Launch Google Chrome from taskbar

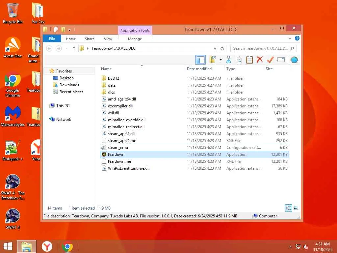click(x=67, y=246)
